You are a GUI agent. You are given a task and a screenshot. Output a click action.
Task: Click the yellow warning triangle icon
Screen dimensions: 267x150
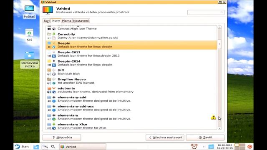[213, 117]
